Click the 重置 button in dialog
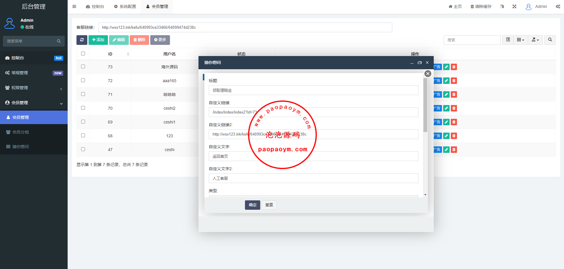This screenshot has width=564, height=269. click(269, 205)
